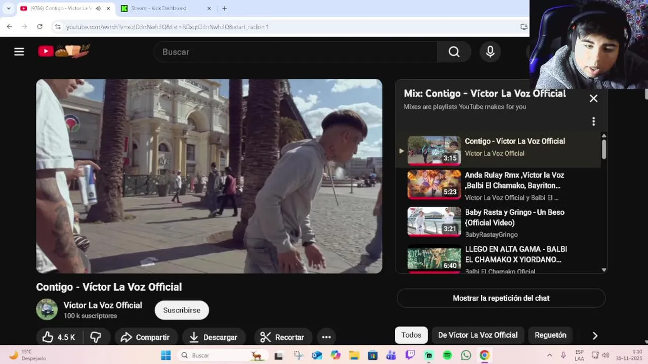Open Twitch from the taskbar
Viewport: 648px width, 364px height.
410,355
